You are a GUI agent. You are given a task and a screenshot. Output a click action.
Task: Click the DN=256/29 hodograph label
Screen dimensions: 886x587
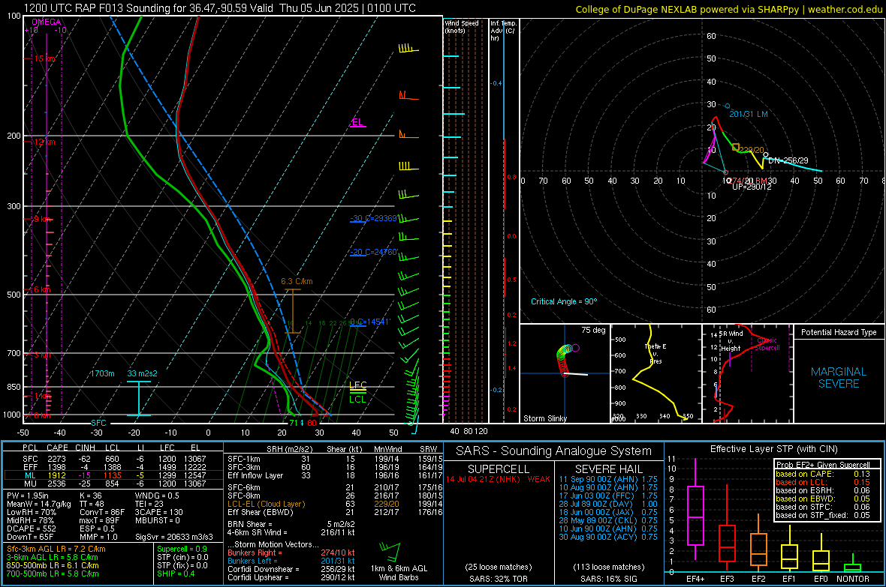788,160
